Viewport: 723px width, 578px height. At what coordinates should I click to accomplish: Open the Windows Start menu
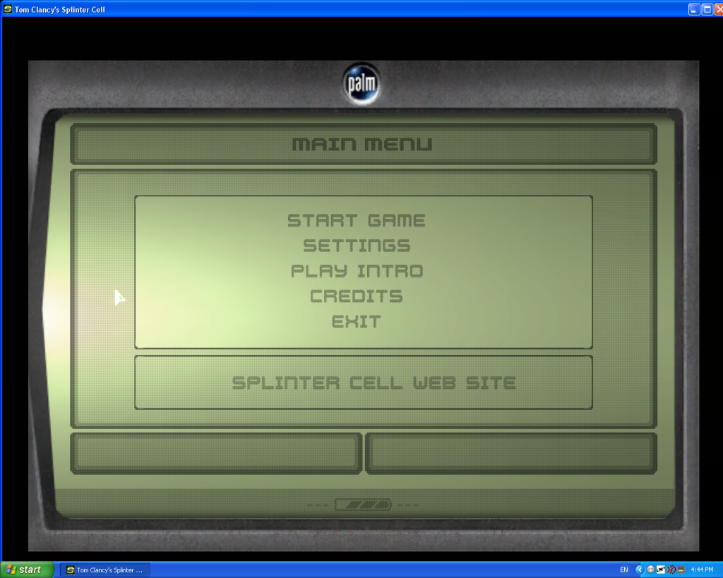27,570
